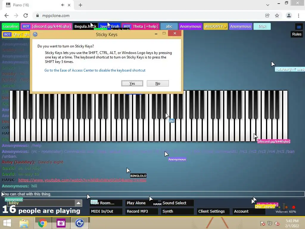
Task: Open Windows Start button
Action: coord(7,223)
